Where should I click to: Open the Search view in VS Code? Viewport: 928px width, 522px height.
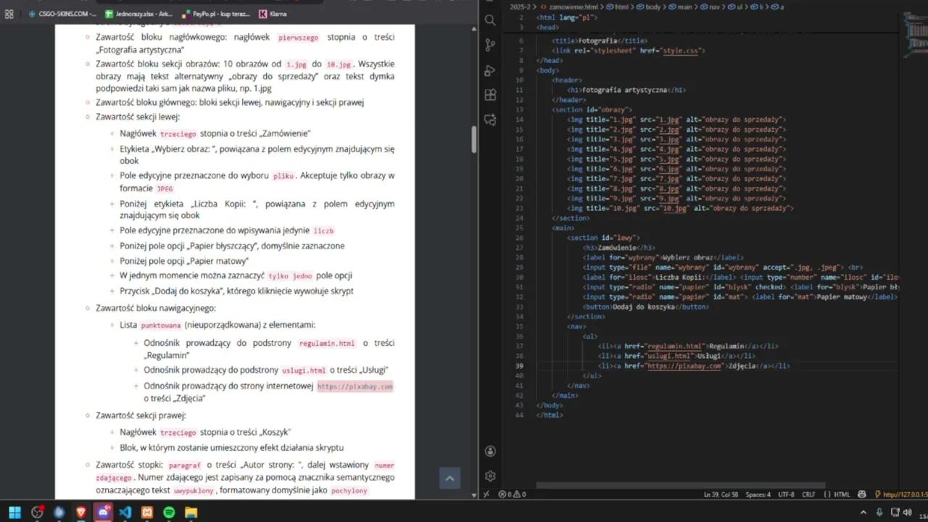490,20
